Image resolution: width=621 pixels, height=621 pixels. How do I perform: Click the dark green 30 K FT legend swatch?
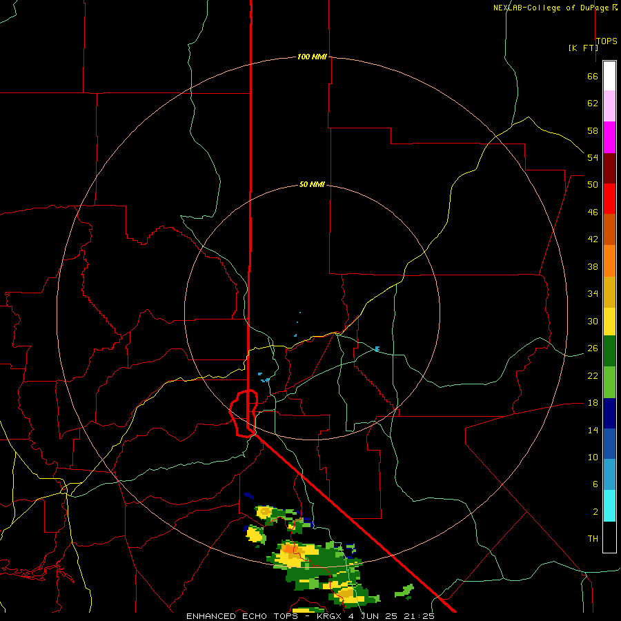(x=609, y=351)
